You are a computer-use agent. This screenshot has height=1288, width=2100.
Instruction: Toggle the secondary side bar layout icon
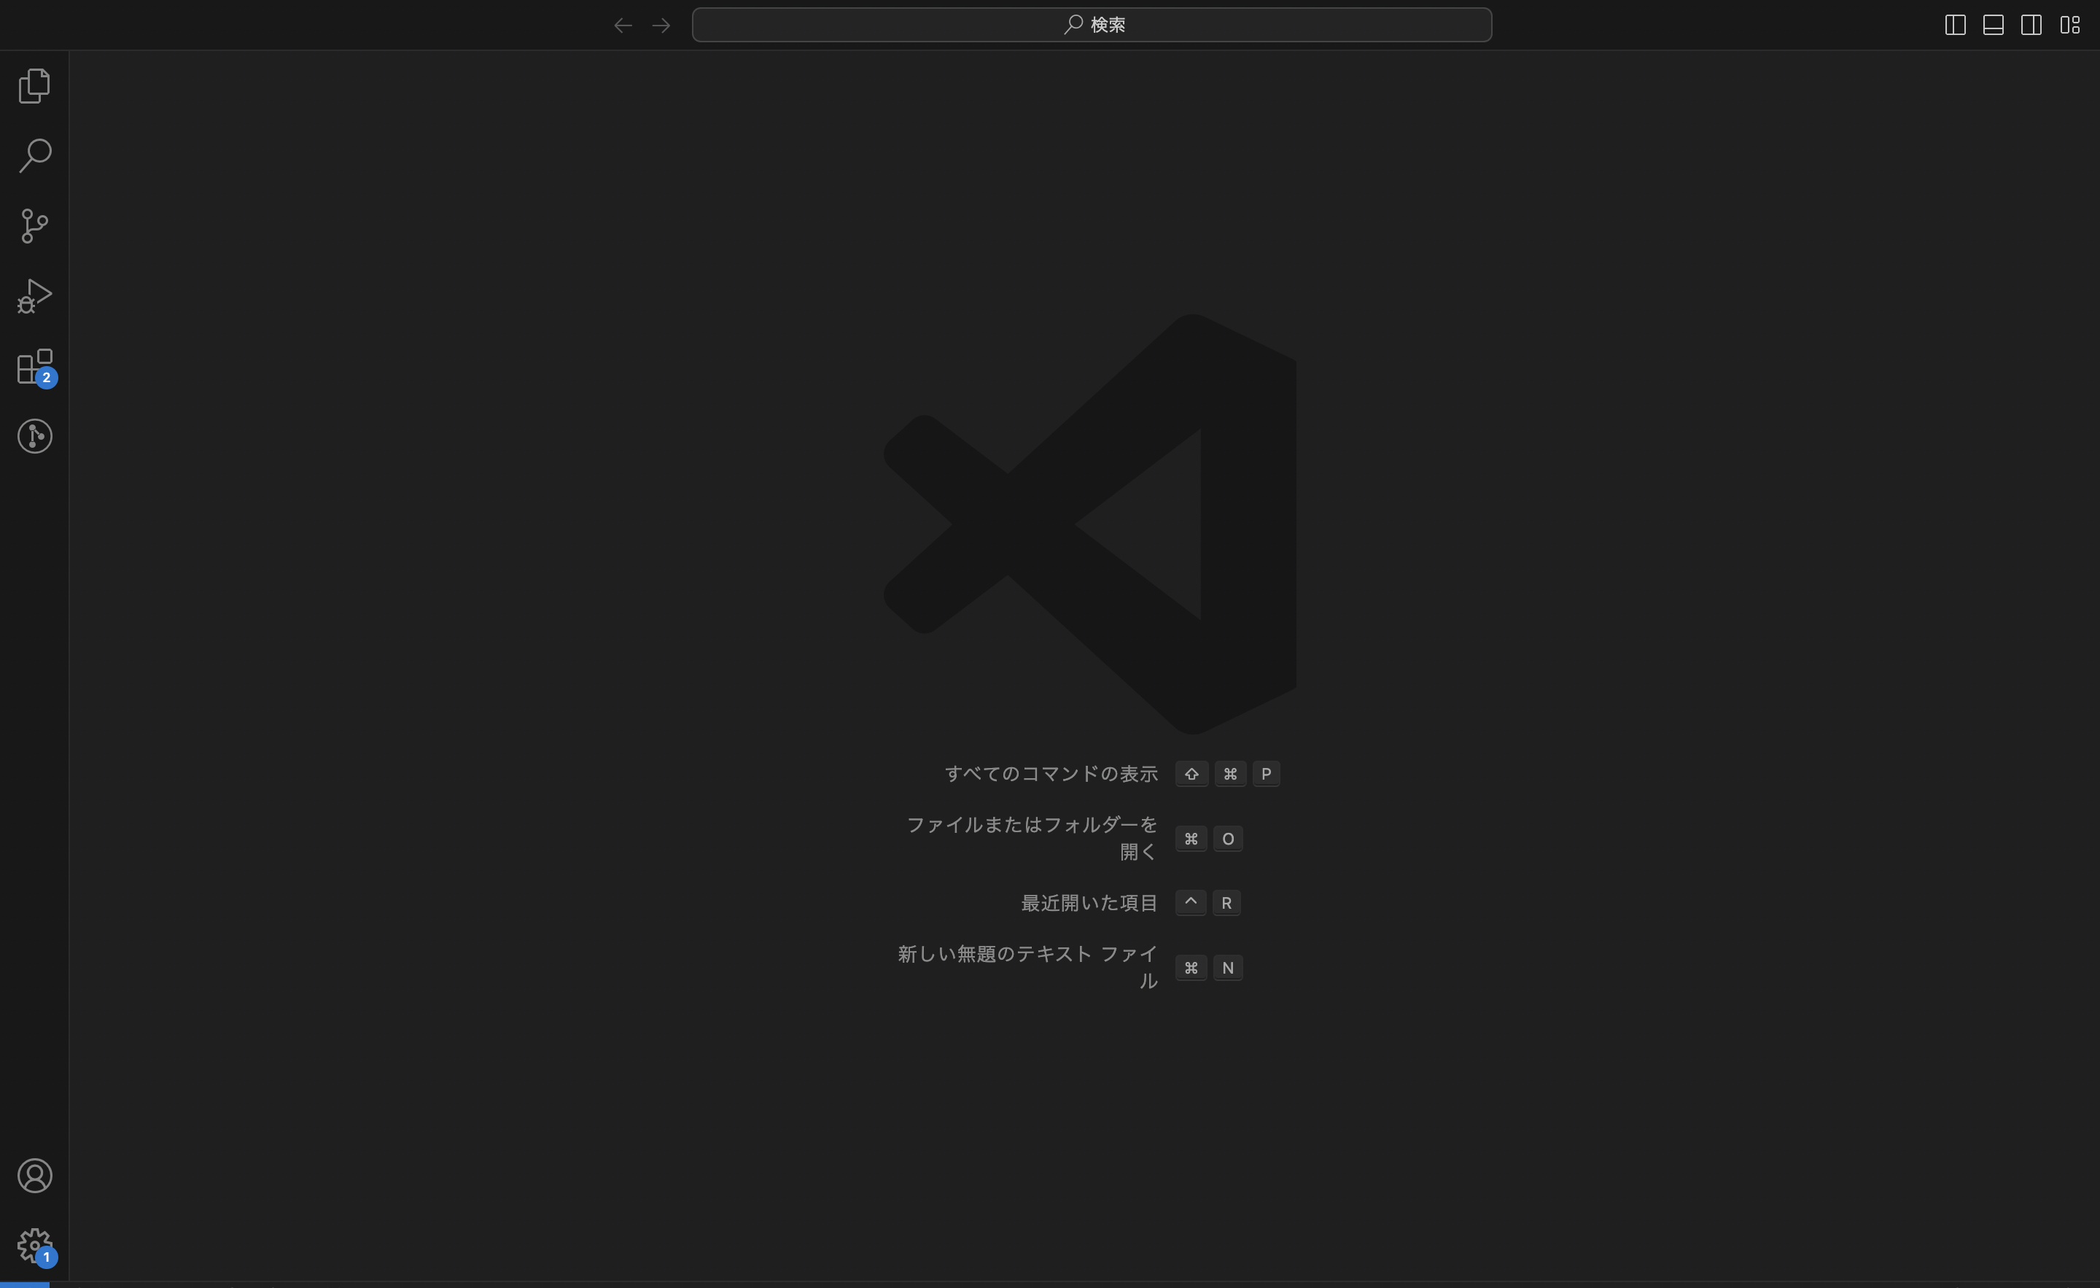(x=2031, y=25)
